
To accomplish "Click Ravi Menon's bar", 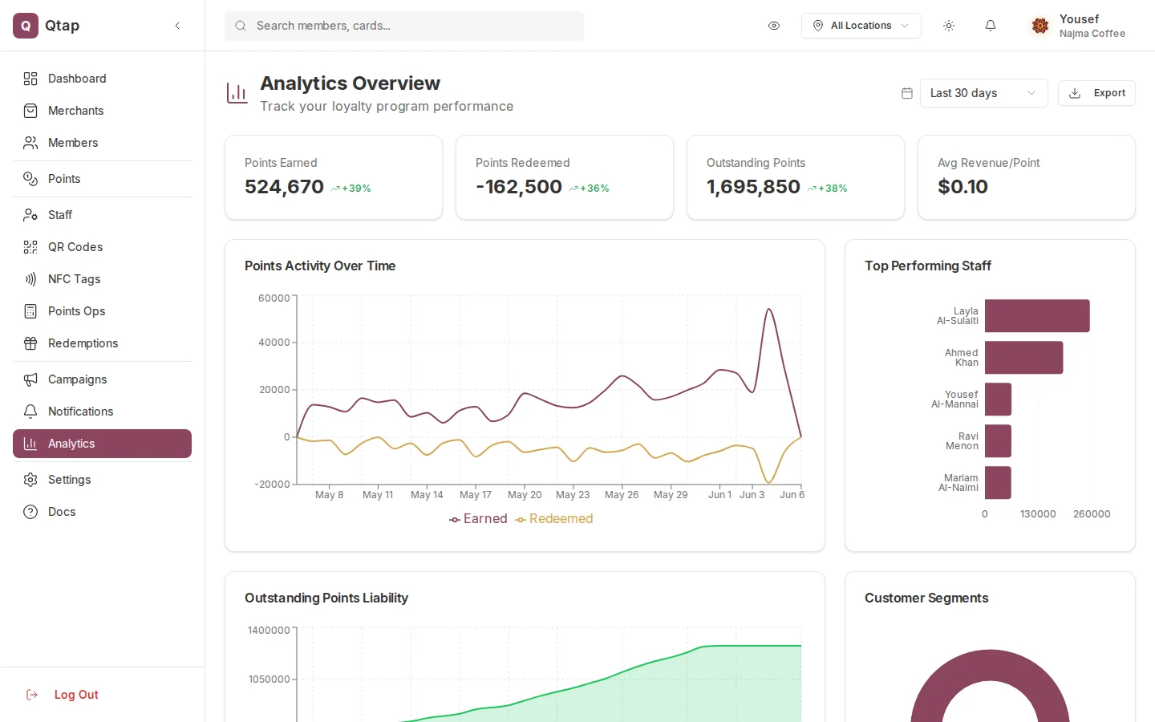I will (998, 441).
